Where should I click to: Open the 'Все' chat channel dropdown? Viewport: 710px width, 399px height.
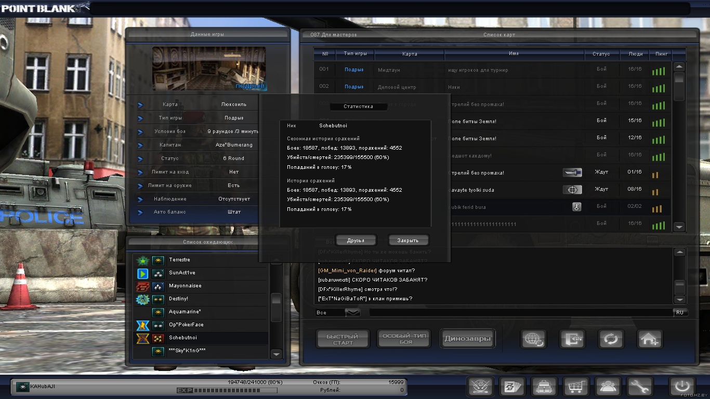click(x=353, y=312)
